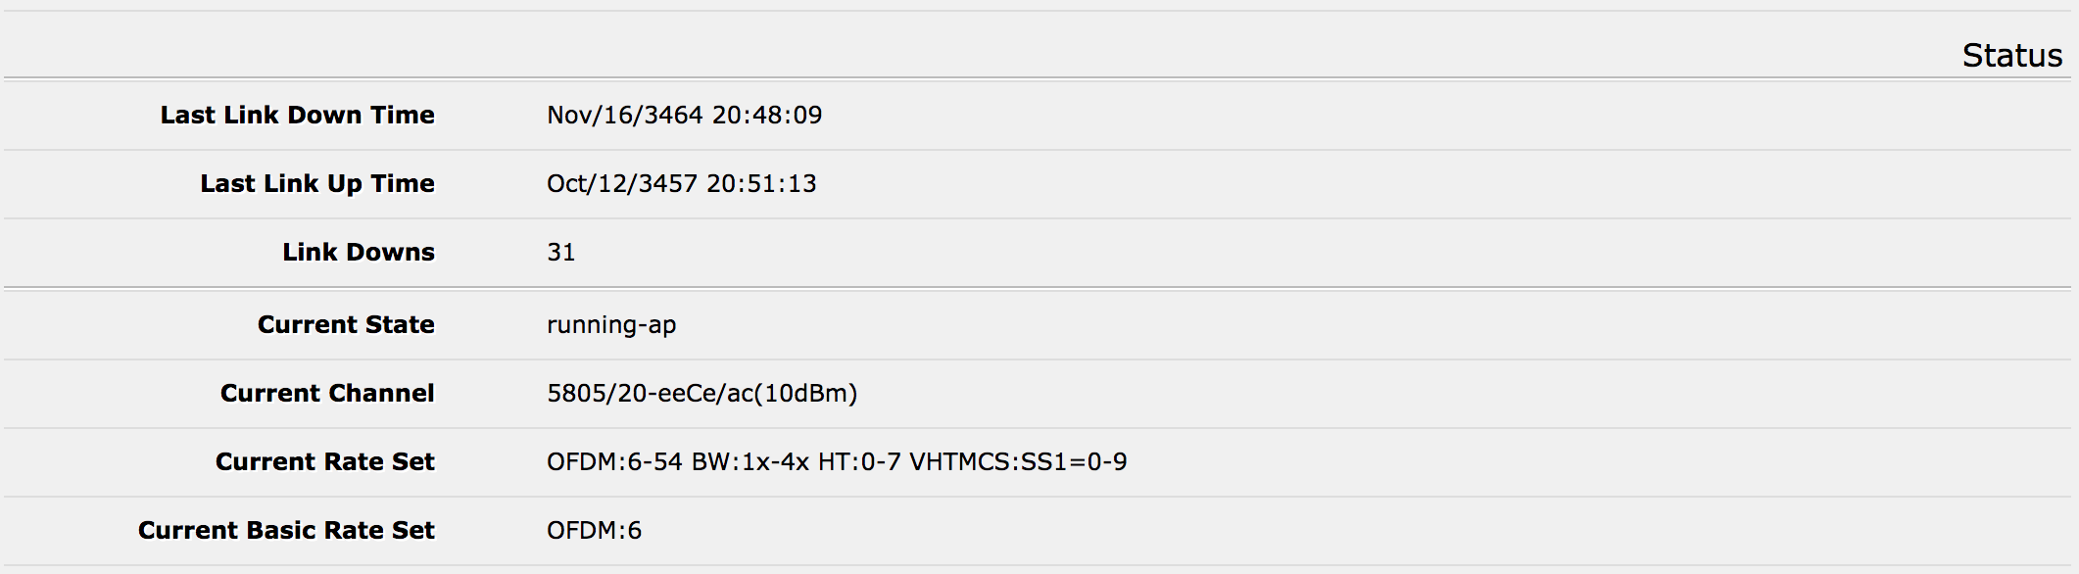The width and height of the screenshot is (2079, 574).
Task: Click the Current Rate Set label
Action: click(x=324, y=462)
